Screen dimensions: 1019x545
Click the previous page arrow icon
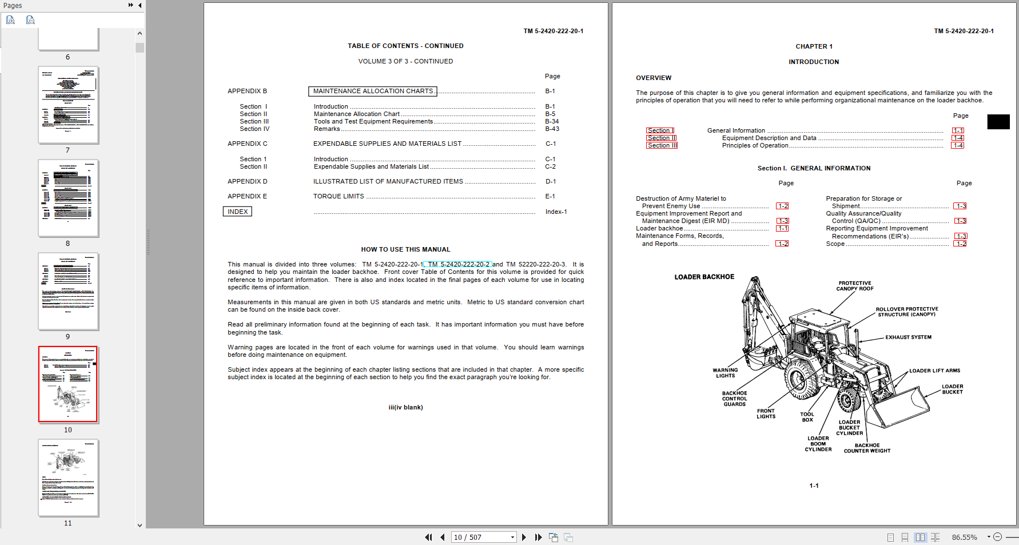(443, 537)
